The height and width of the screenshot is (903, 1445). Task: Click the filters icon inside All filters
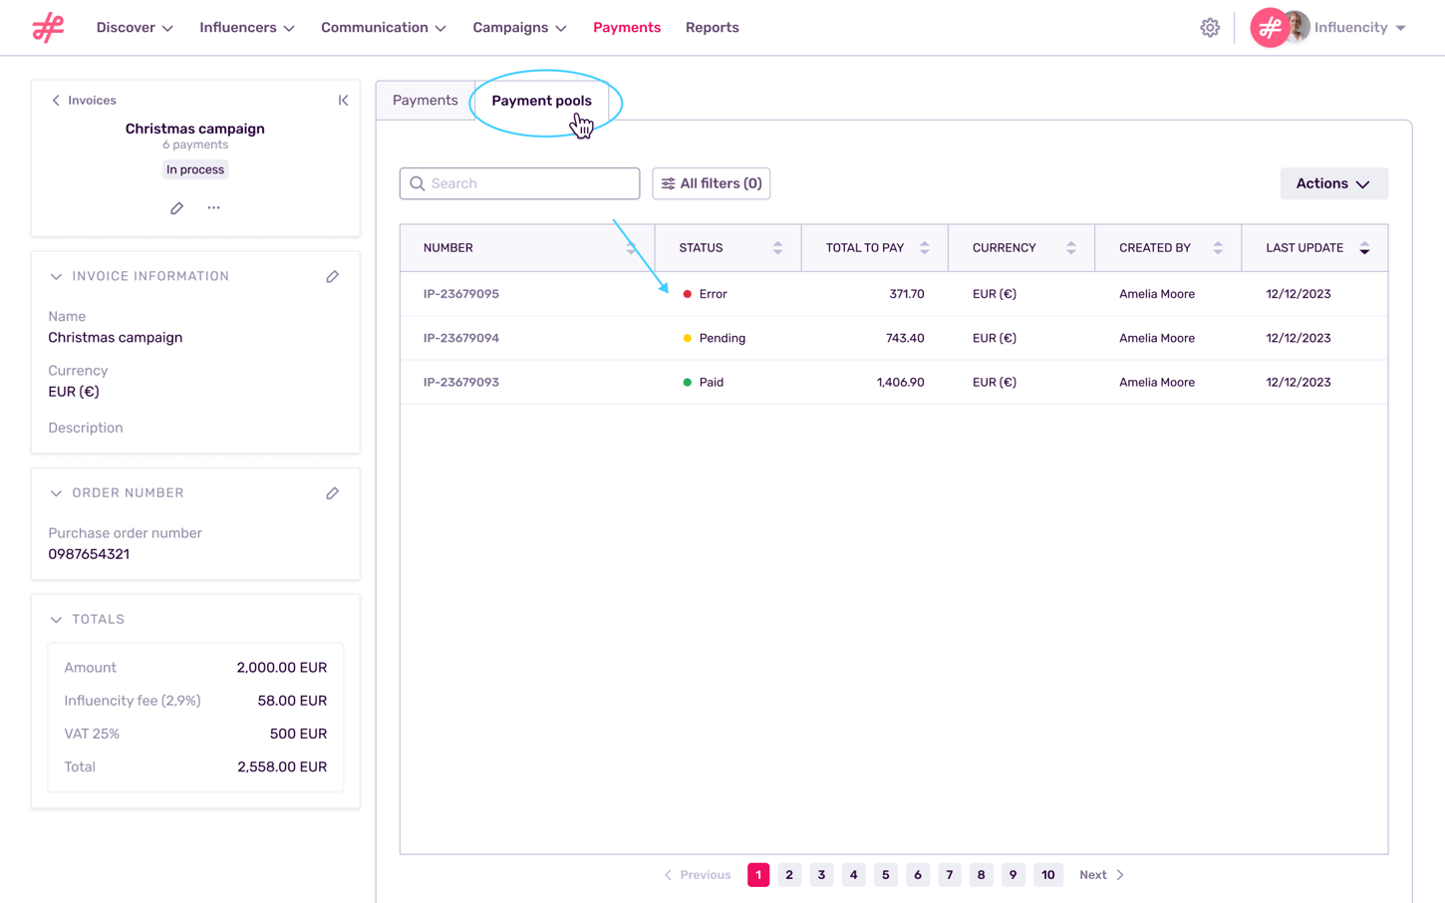(667, 182)
